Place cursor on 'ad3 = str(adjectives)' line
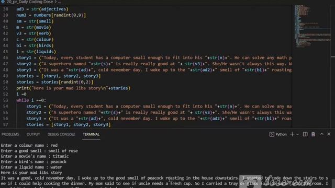 42,9
